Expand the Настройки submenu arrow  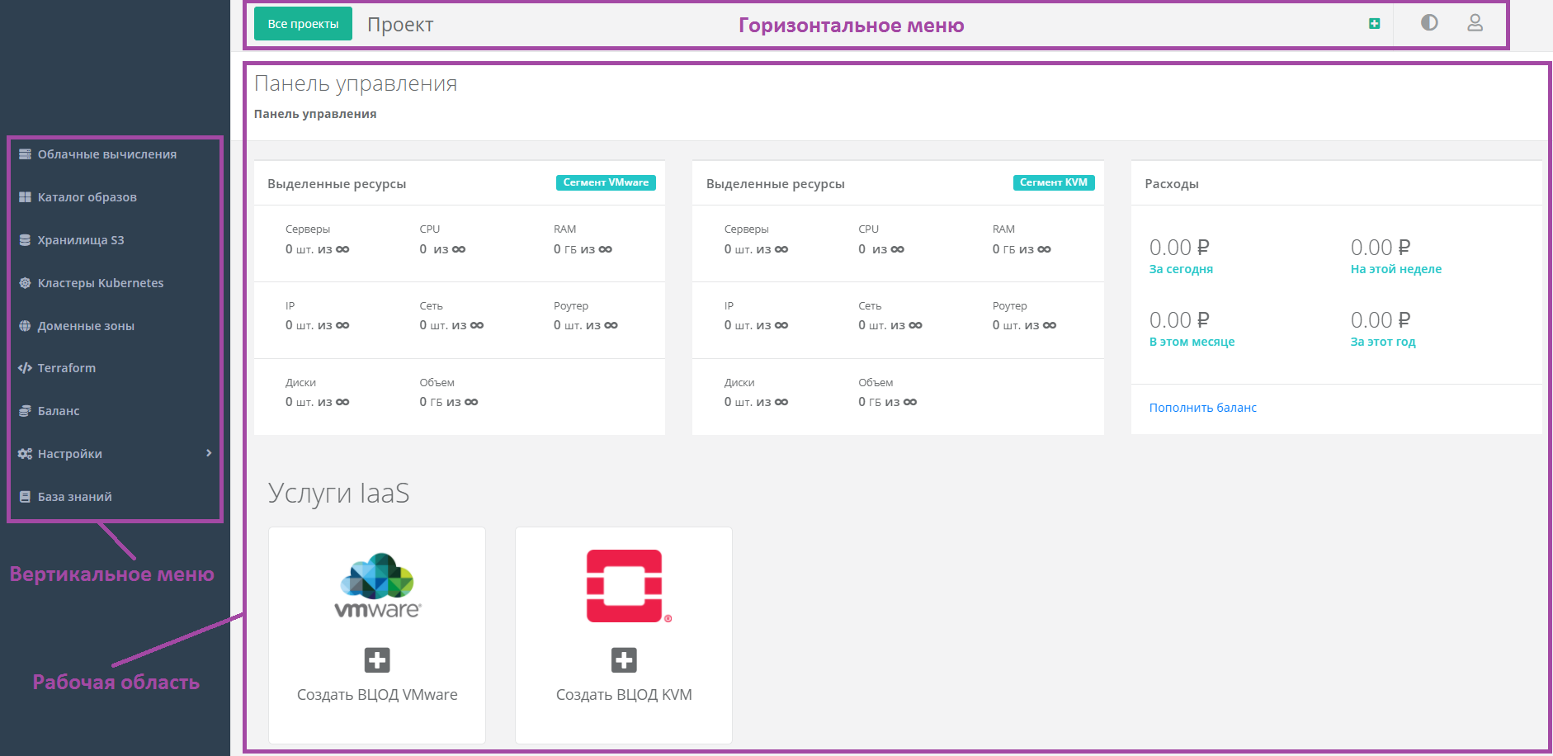(x=209, y=453)
